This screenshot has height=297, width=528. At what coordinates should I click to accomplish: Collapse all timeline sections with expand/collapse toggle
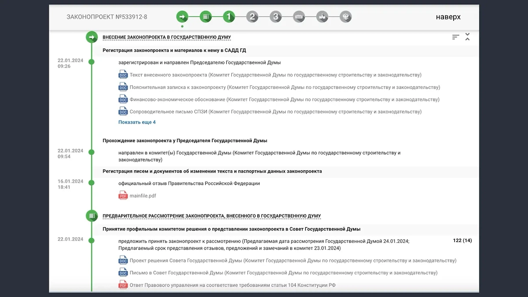467,37
